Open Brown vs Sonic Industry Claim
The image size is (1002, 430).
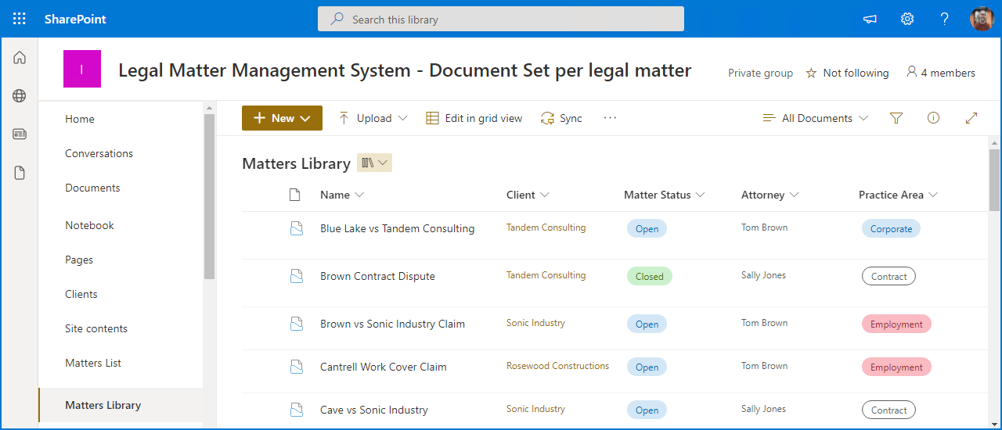pos(392,324)
